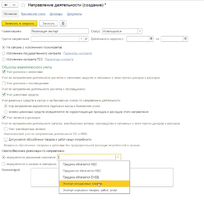Choose Экспорт несырьевых товаров
Viewport: 204px width, 201px height.
click(x=94, y=184)
